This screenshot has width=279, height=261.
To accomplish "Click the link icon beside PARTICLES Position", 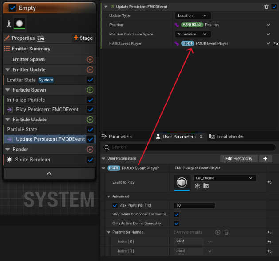I will [177, 25].
